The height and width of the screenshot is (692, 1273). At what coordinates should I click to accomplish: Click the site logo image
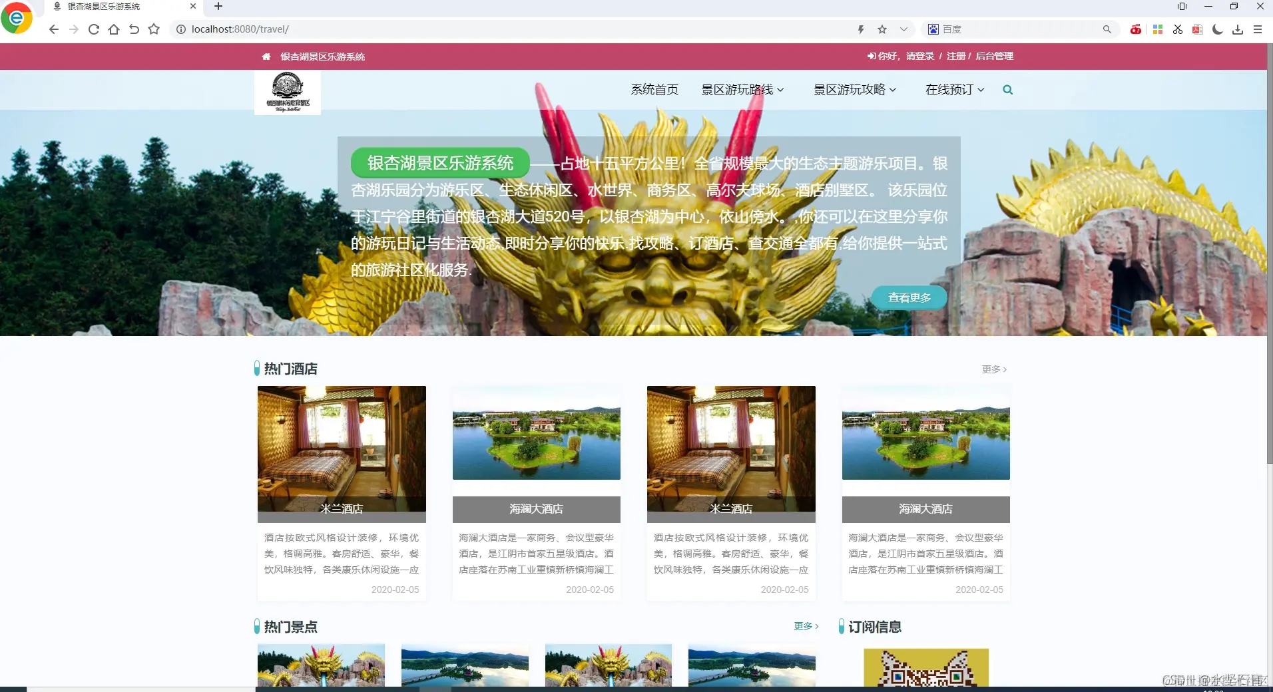point(288,93)
